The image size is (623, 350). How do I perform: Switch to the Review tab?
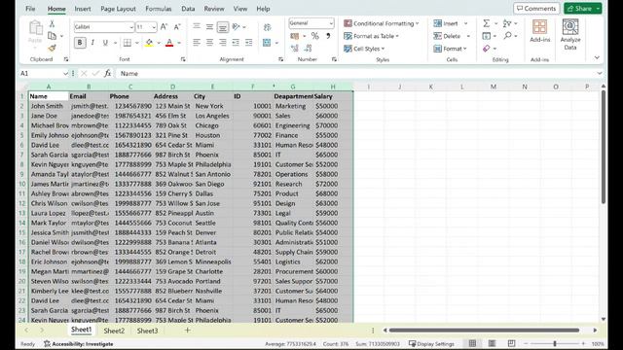[214, 9]
